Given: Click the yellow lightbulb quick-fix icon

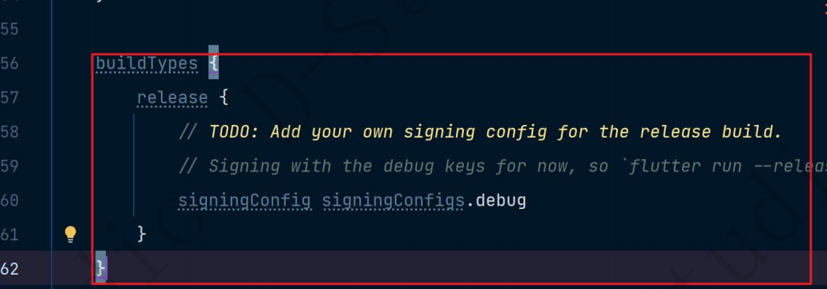Looking at the screenshot, I should (71, 234).
